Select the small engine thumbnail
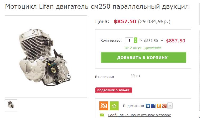200x118 pixels. click(x=11, y=105)
